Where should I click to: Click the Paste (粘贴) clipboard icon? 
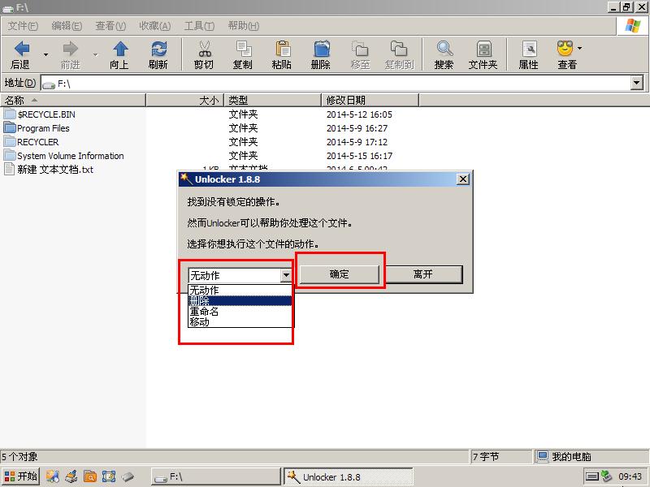point(283,49)
